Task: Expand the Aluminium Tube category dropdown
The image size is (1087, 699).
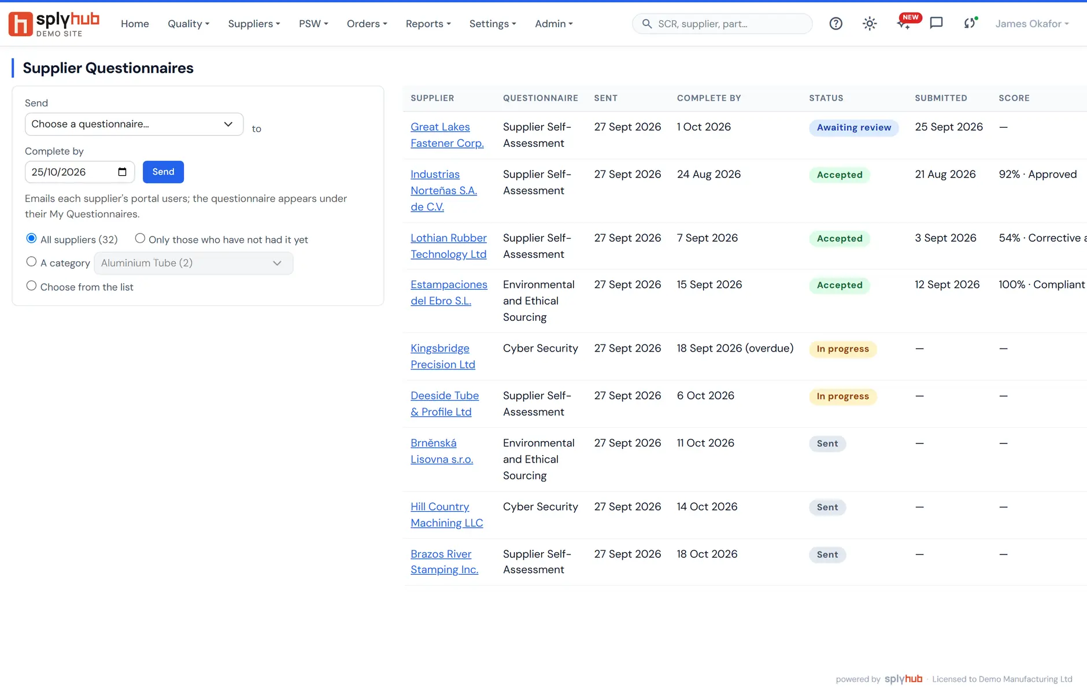Action: point(193,263)
